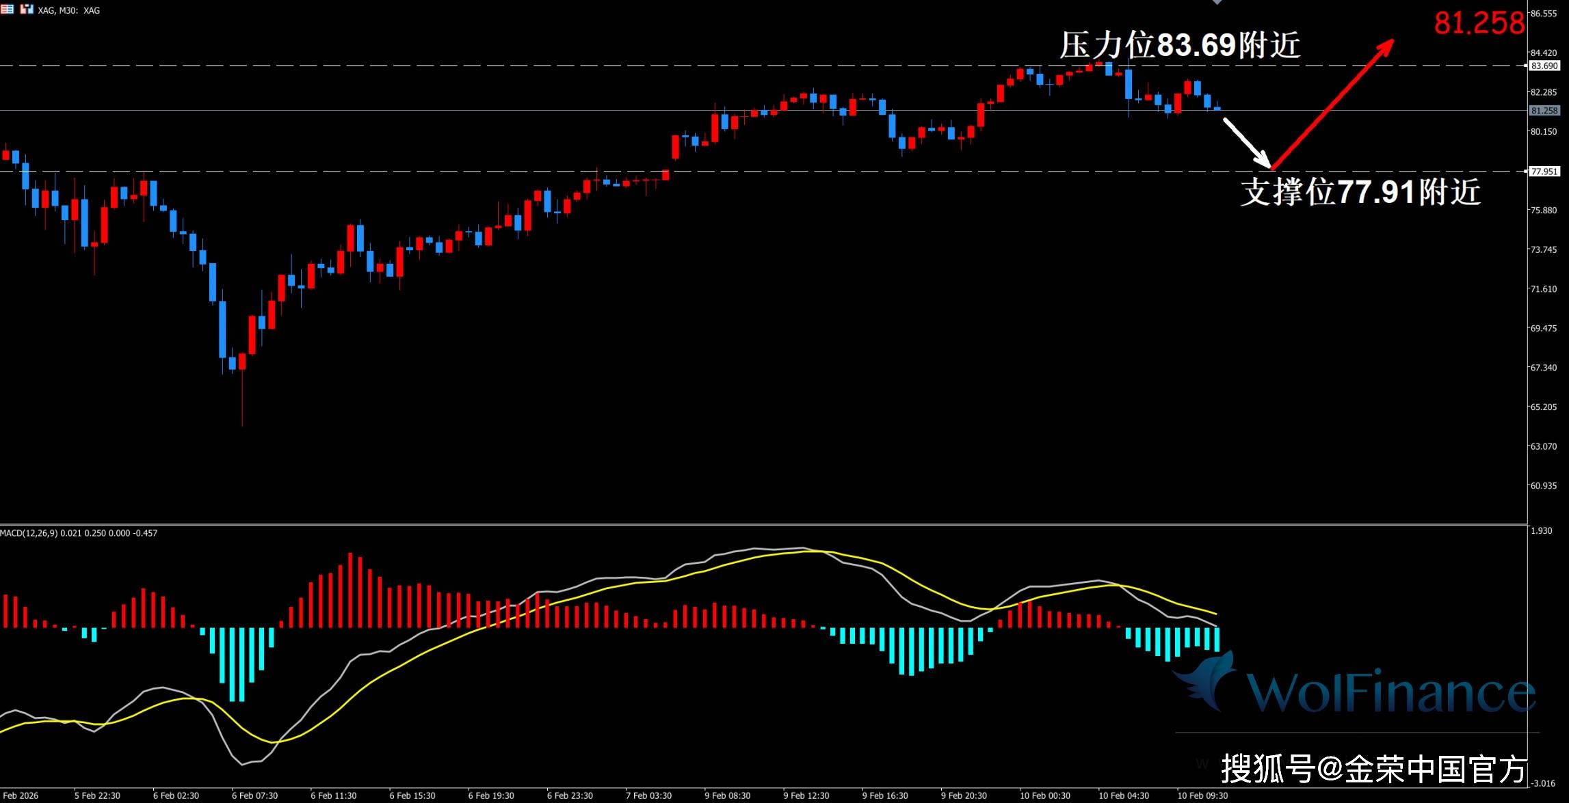The height and width of the screenshot is (803, 1569).
Task: Click the white downward arrow drawing
Action: pos(1246,142)
